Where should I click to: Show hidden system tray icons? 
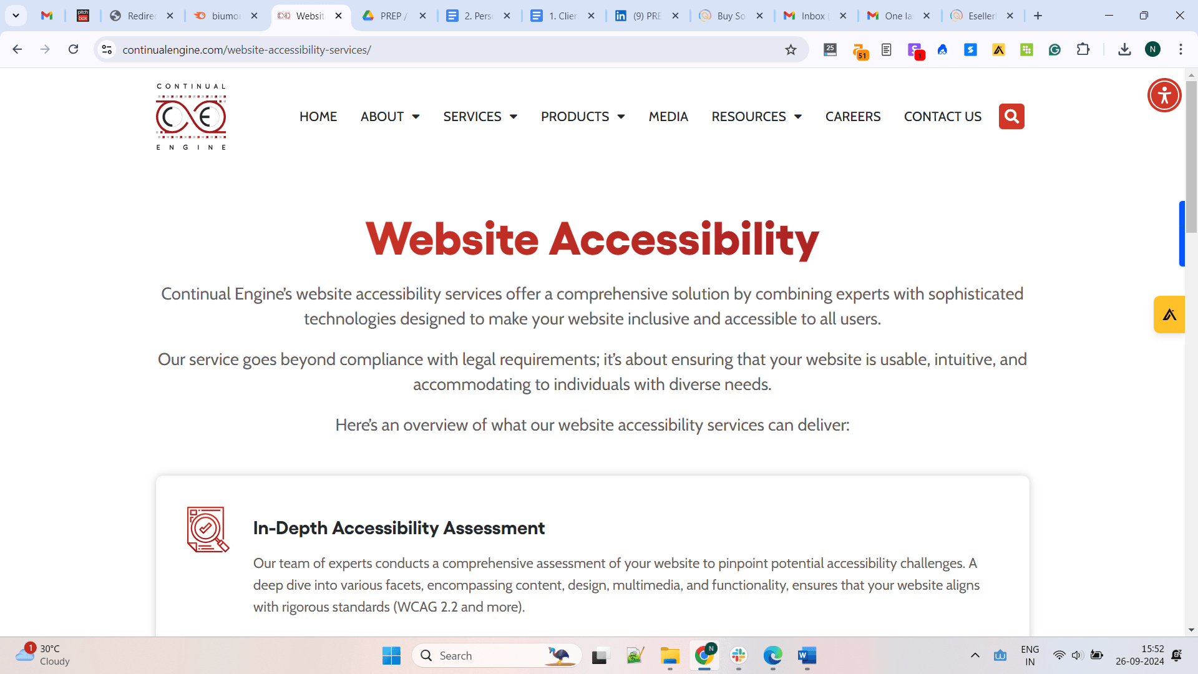point(975,655)
